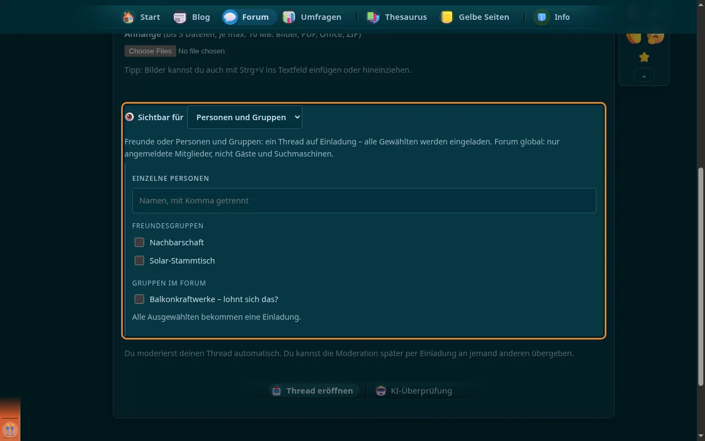Click the two-people friends icon at bottom left

coord(10,429)
